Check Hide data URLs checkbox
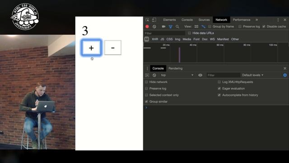 click(189, 33)
